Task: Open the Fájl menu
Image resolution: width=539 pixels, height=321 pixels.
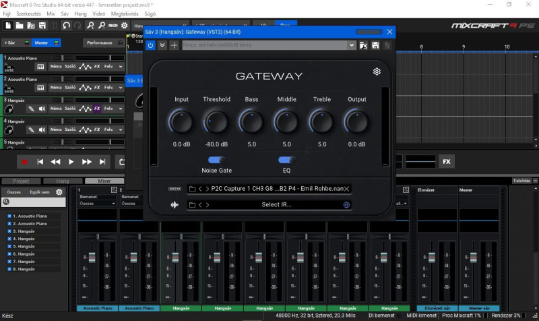Action: coord(7,13)
